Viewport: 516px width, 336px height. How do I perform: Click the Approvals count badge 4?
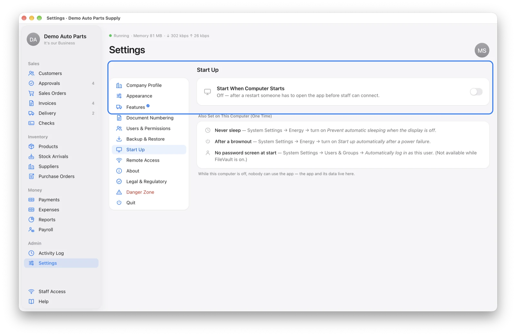click(x=93, y=83)
